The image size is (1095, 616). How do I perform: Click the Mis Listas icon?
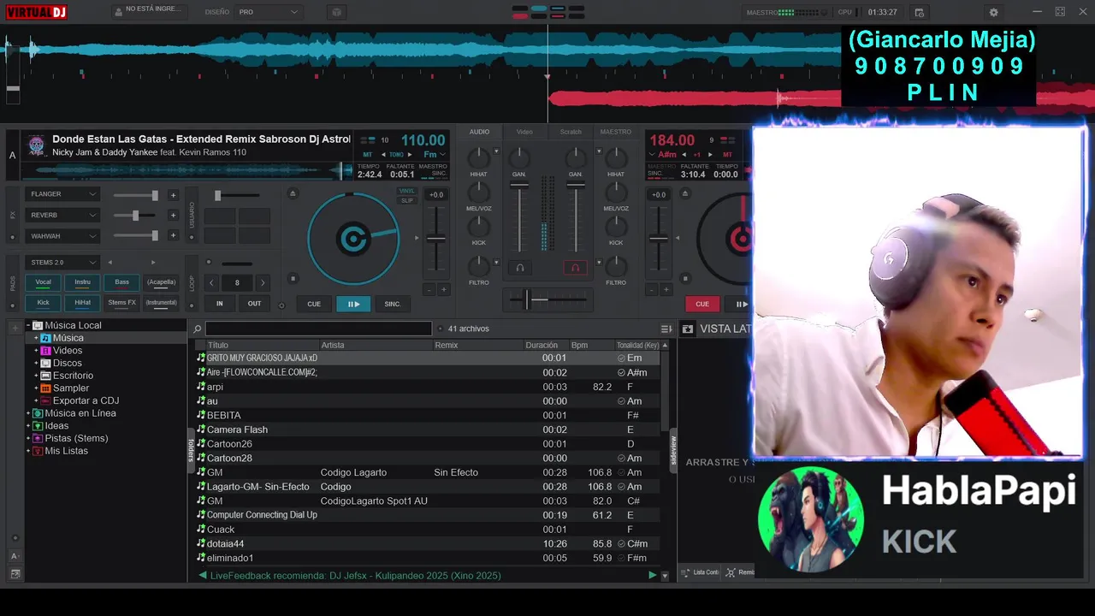tap(38, 451)
